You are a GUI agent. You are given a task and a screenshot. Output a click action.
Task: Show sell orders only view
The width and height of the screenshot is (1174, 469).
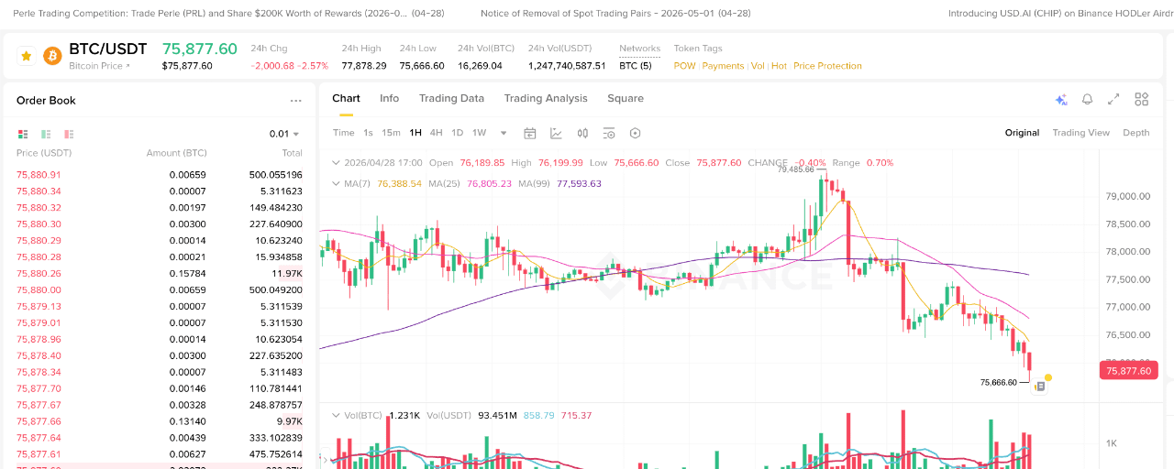coord(69,134)
